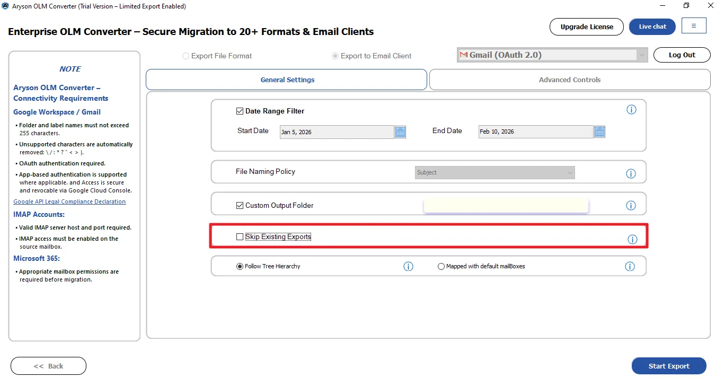Select Mapped with default mailBoxes option
Viewport: 724px width, 386px height.
coord(441,267)
